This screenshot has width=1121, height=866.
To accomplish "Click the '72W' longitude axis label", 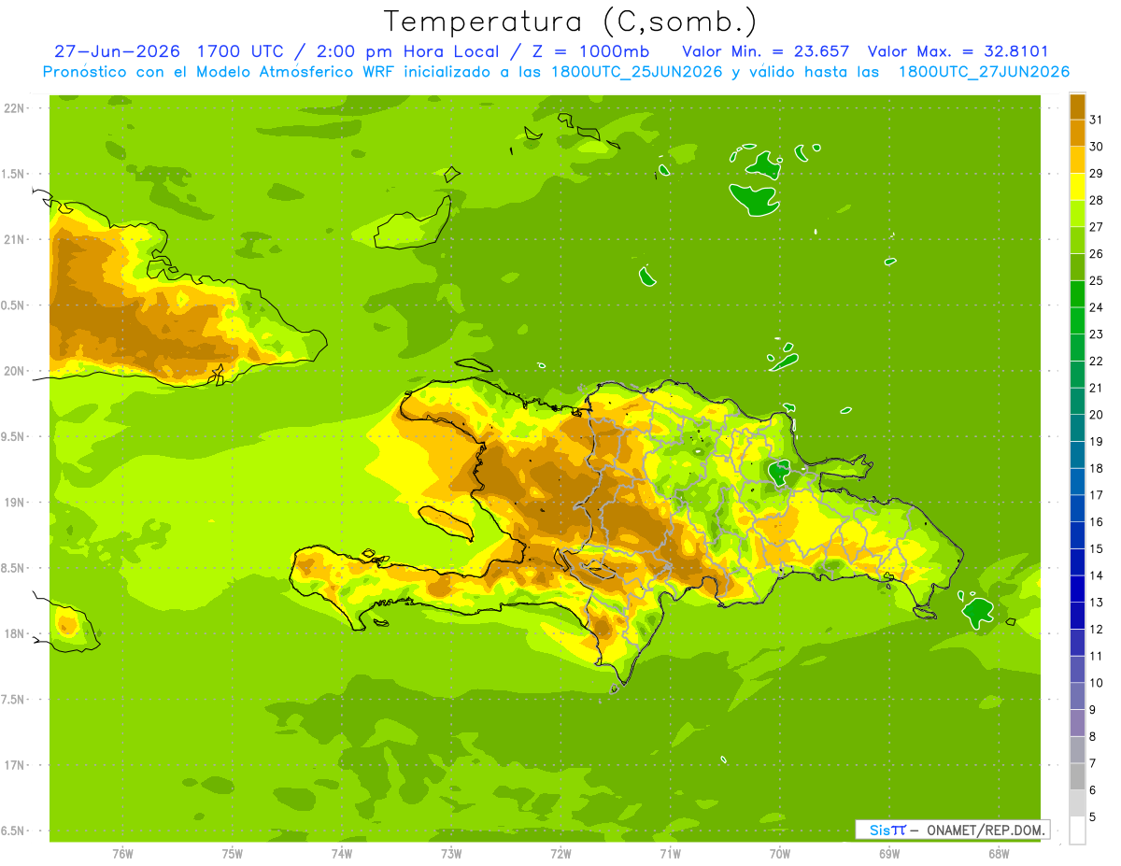I will tap(560, 853).
